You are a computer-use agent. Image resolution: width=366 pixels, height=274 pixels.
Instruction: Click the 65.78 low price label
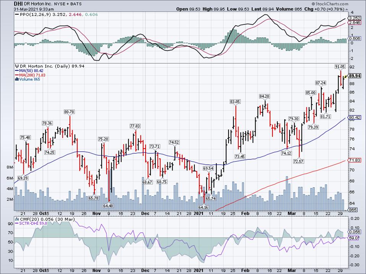(94, 198)
